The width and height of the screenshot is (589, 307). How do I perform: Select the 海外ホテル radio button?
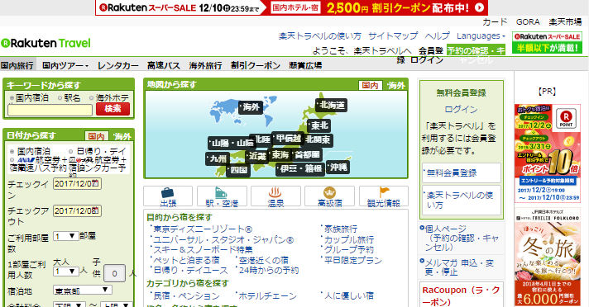point(91,98)
